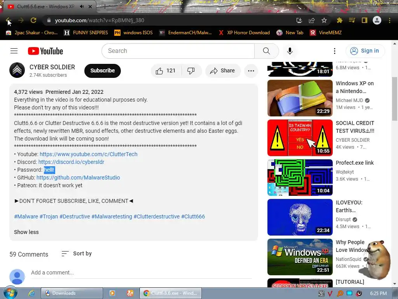
Task: Open the windows ISOS bookmark
Action: click(x=134, y=33)
